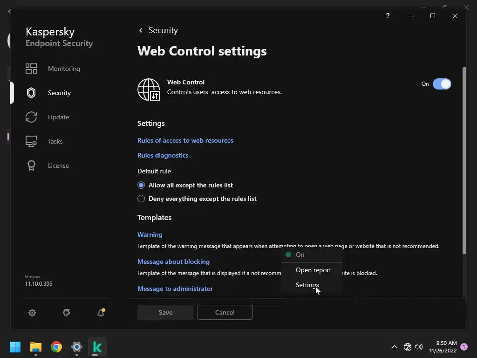Click the License ribbon icon
This screenshot has width=477, height=358.
(31, 165)
